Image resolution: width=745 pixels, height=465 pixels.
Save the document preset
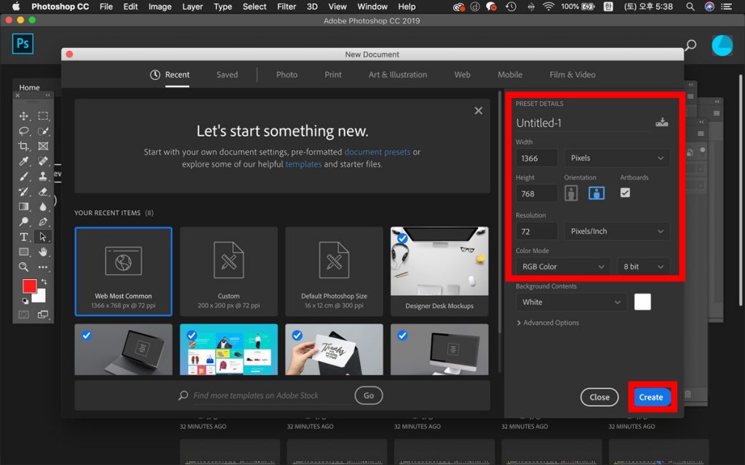click(x=661, y=122)
